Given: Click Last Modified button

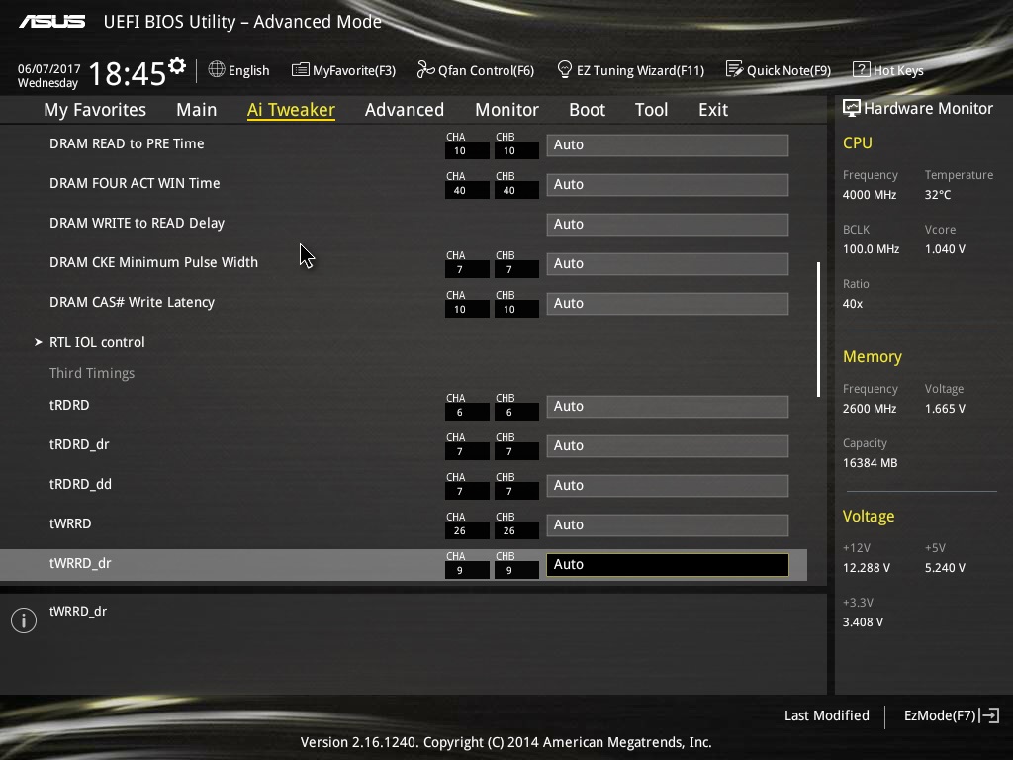Looking at the screenshot, I should [826, 715].
